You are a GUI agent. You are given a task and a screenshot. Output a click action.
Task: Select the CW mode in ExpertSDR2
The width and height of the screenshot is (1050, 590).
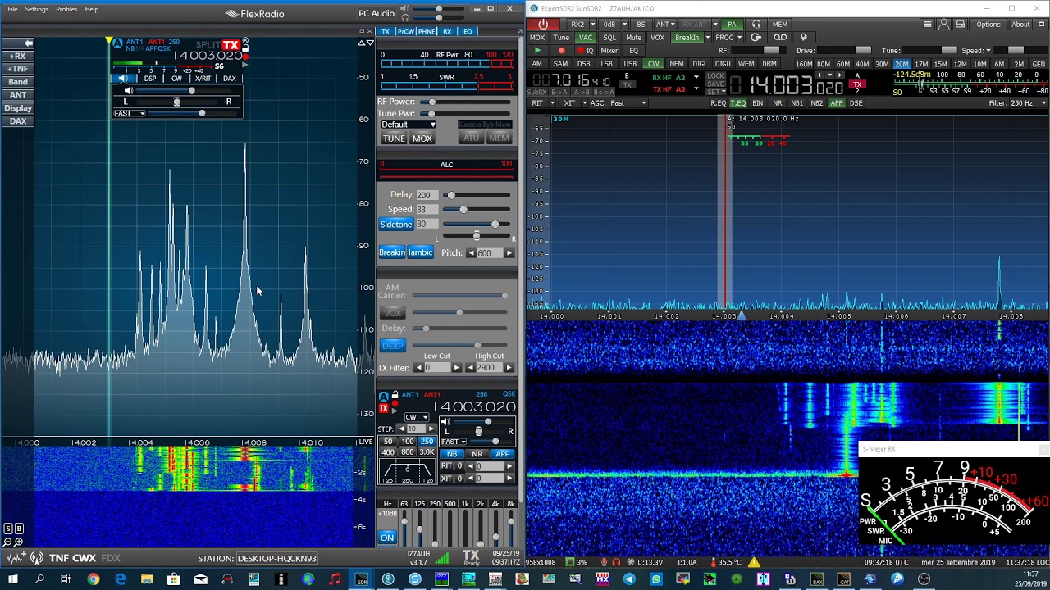[x=653, y=64]
